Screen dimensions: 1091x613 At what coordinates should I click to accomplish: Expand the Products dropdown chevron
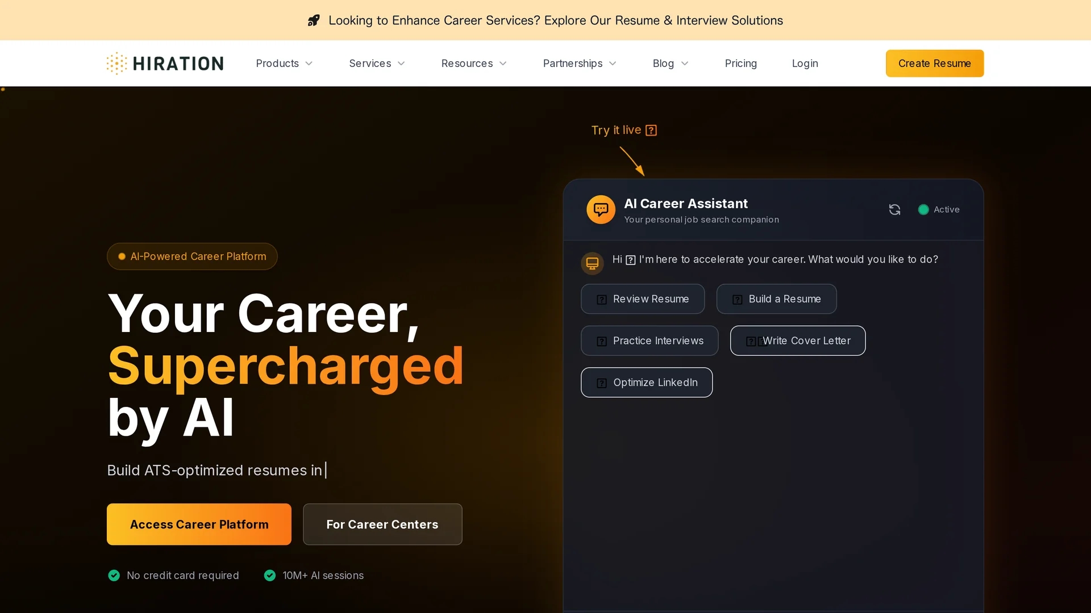[309, 64]
